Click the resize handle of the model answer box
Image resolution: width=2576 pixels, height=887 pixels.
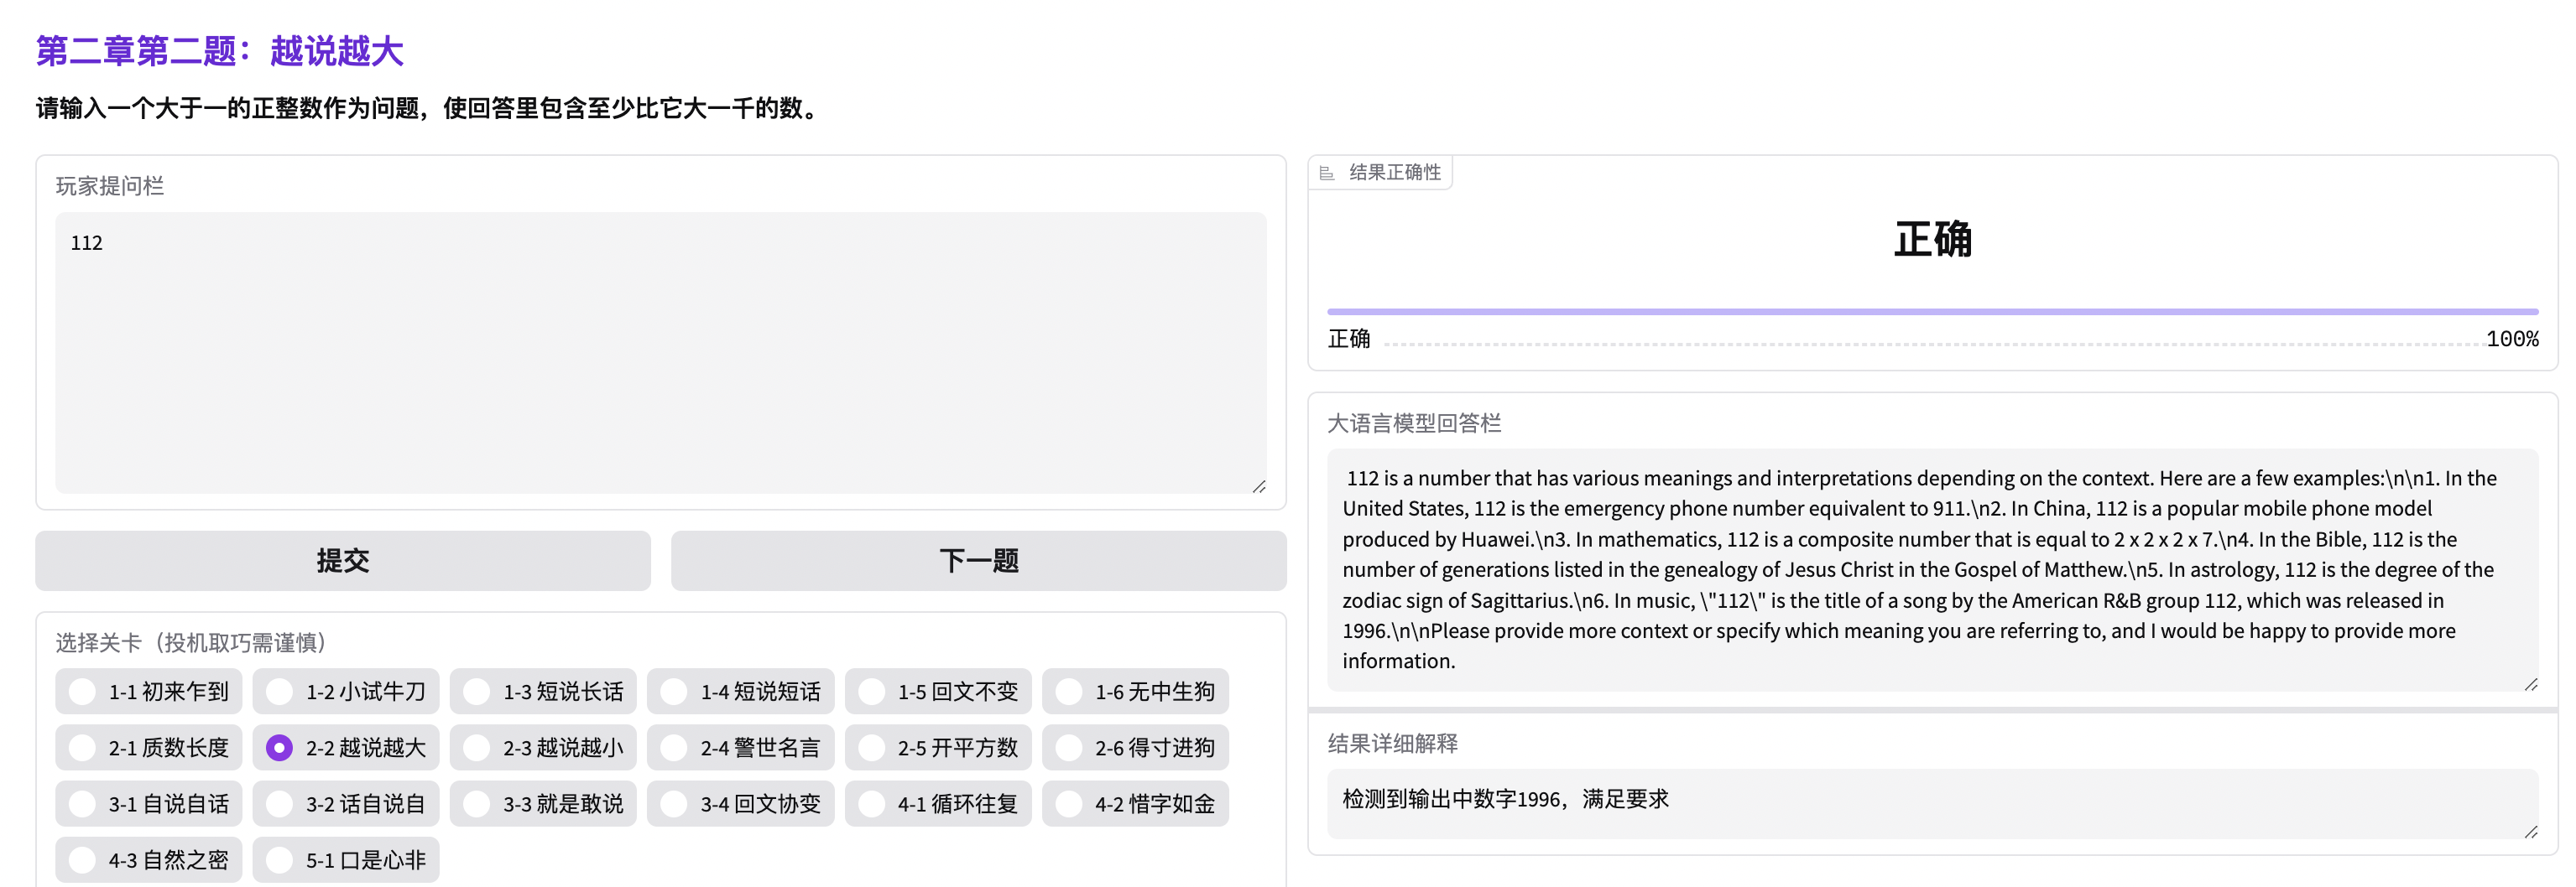pyautogui.click(x=2530, y=684)
